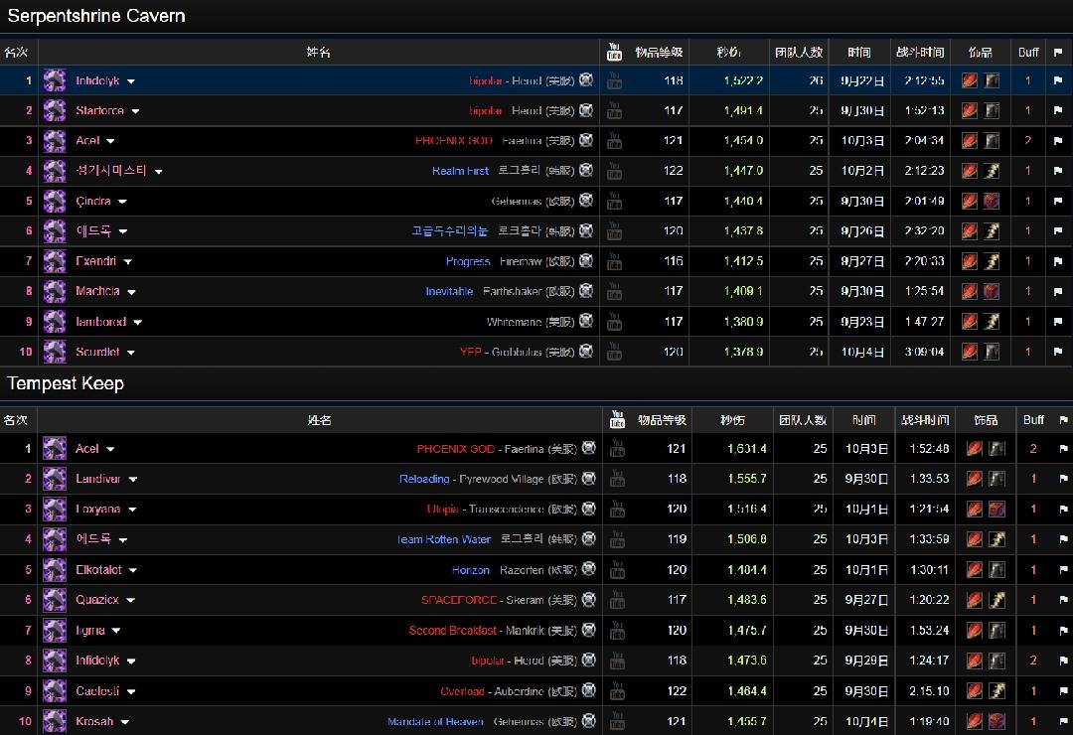This screenshot has width=1073, height=735.
Task: Sort Serpentshrine Cavern table by 物品等级 header
Action: pos(659,52)
